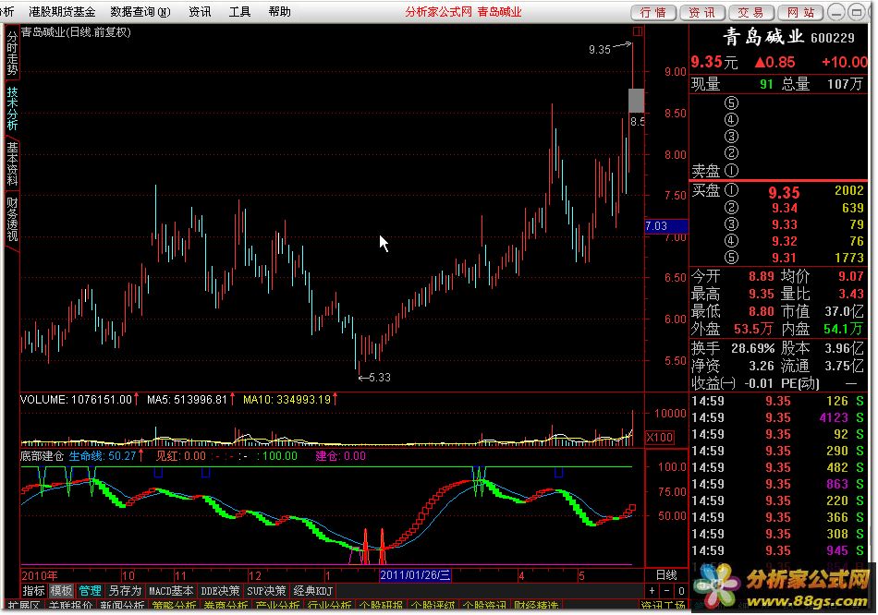Load the 经典KDJ template
The height and width of the screenshot is (615, 878).
point(313,590)
